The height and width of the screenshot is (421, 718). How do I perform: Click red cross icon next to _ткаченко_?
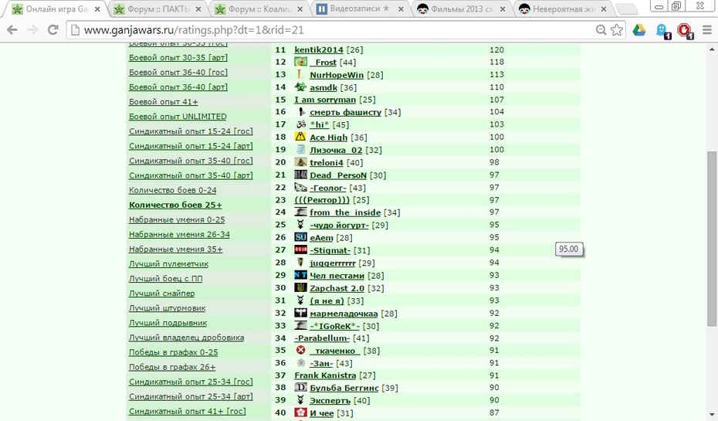(300, 350)
